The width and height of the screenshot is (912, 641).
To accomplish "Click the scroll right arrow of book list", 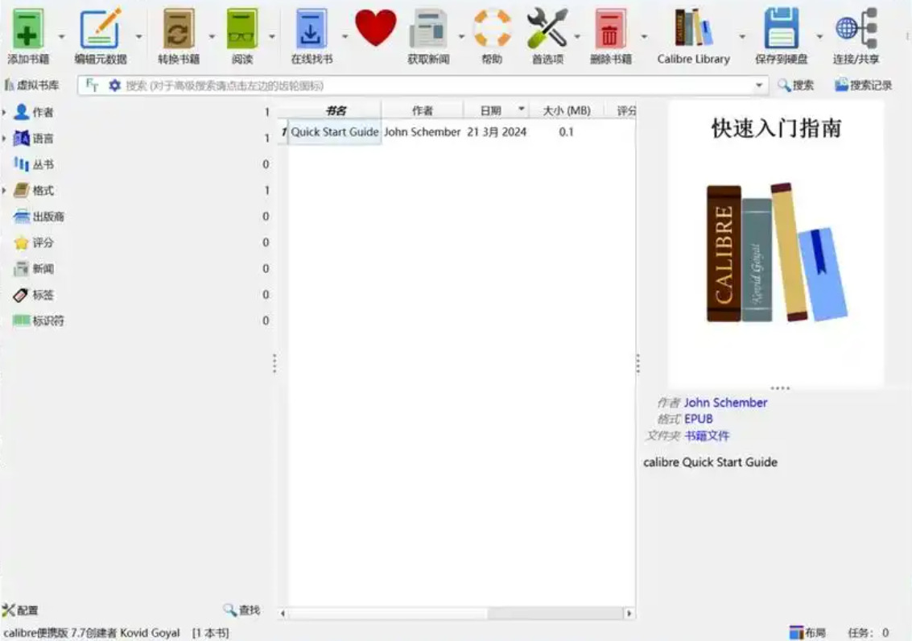I will (x=629, y=613).
